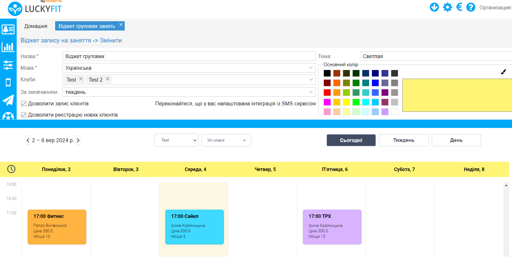
Task: Open the Тема theme selector
Action: (436, 56)
